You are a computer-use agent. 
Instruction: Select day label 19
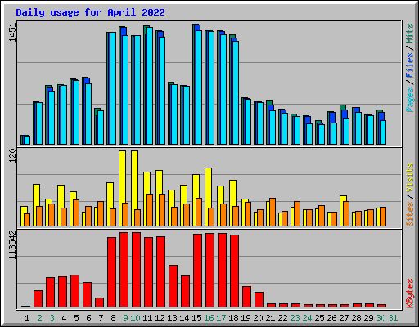(x=246, y=318)
